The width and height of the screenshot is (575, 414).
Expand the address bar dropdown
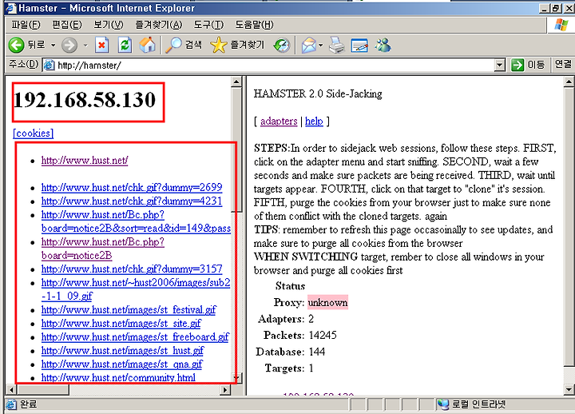tap(499, 66)
